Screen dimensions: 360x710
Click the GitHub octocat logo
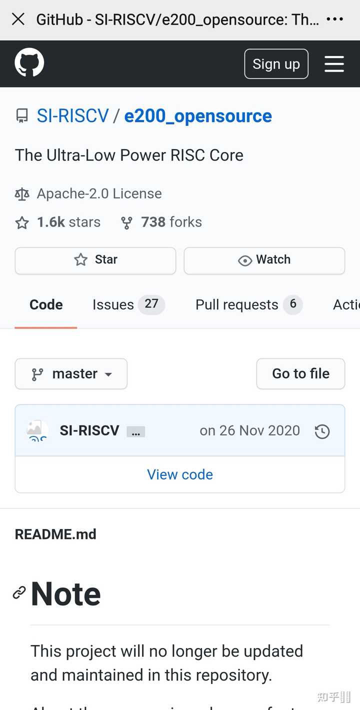(29, 63)
